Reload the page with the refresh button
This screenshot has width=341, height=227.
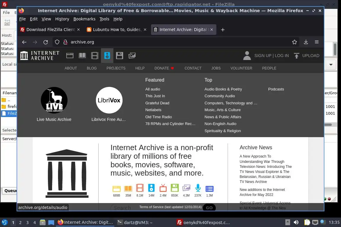pos(46,42)
